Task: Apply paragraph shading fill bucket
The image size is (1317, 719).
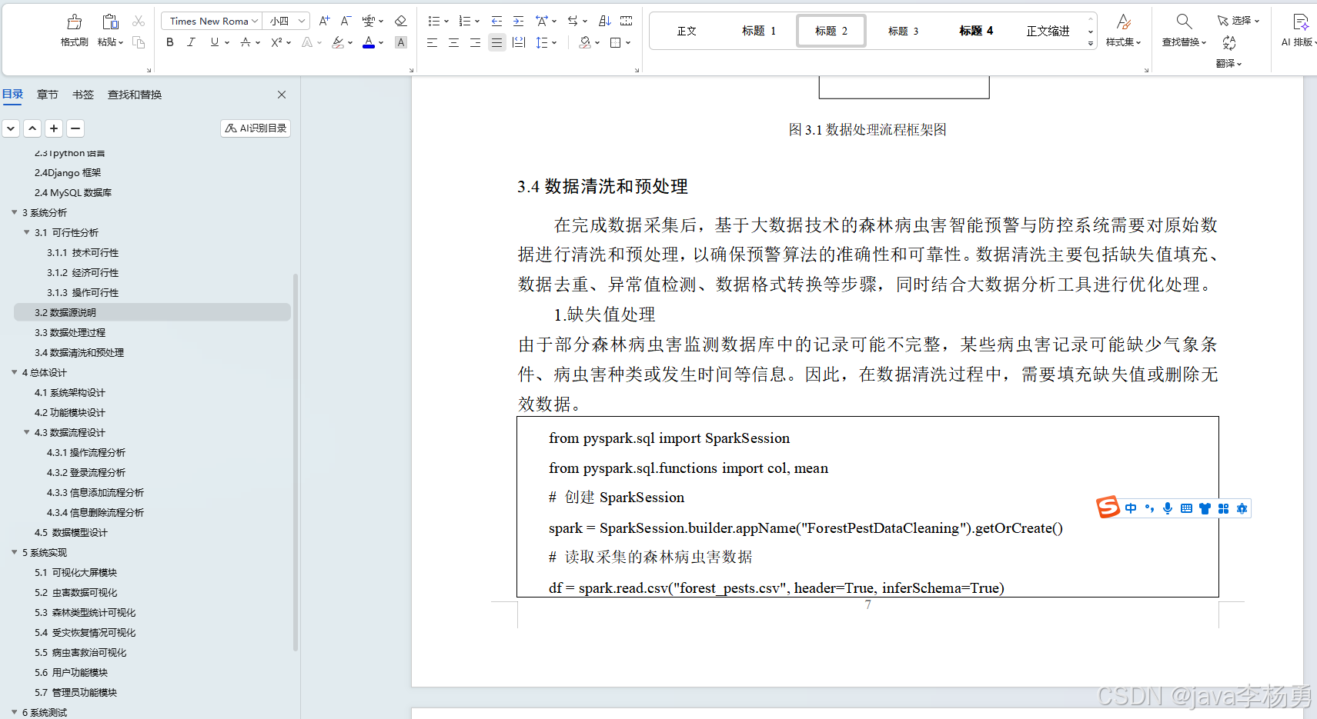Action: 585,42
